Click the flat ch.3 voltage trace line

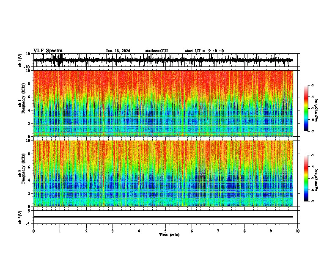point(163,217)
